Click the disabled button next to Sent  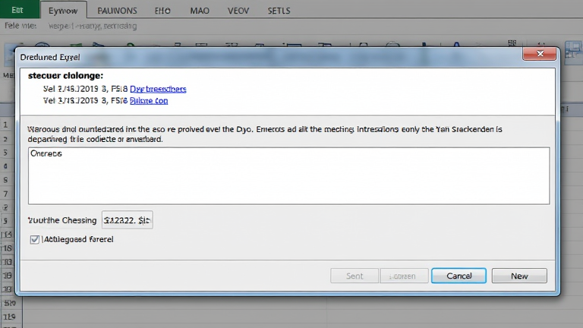404,276
